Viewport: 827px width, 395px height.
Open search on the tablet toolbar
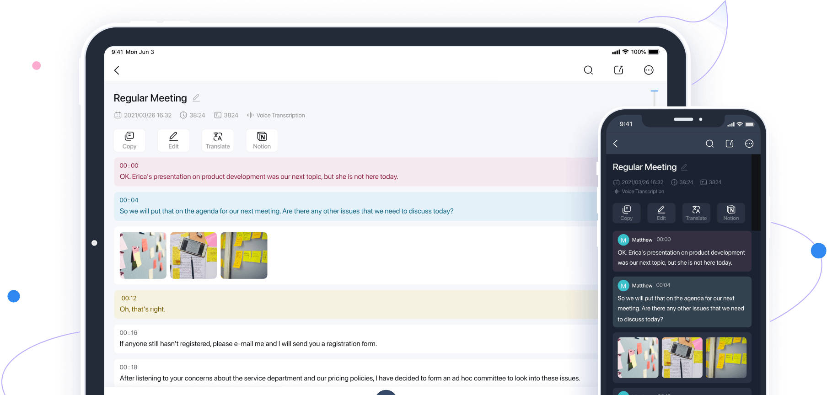588,70
